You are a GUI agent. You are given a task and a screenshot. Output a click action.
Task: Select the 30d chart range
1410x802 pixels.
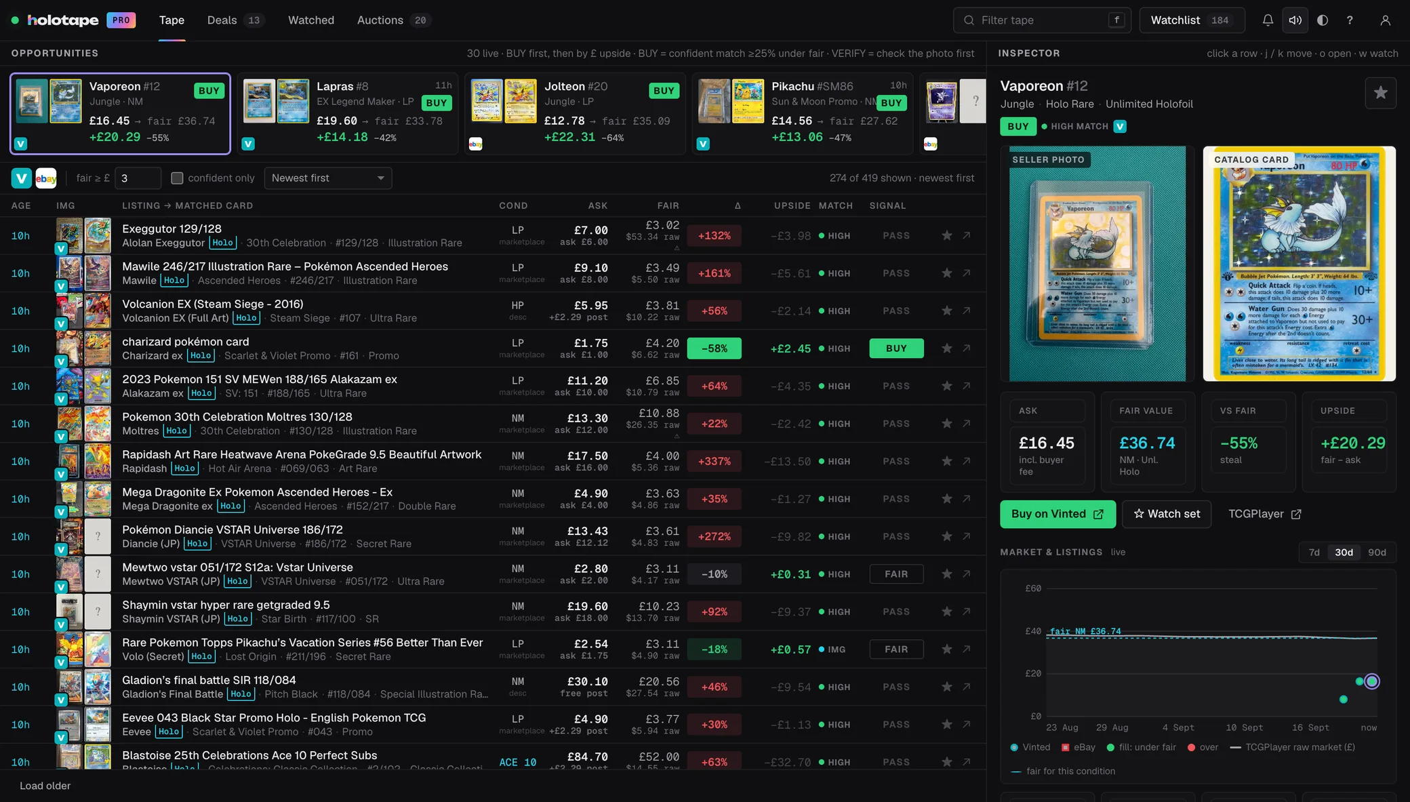pos(1344,553)
